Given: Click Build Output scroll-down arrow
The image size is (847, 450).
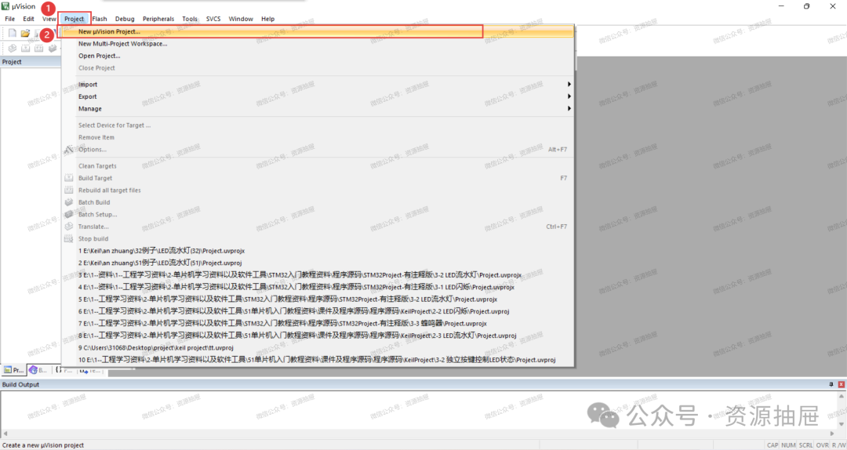Looking at the screenshot, I should tap(842, 425).
